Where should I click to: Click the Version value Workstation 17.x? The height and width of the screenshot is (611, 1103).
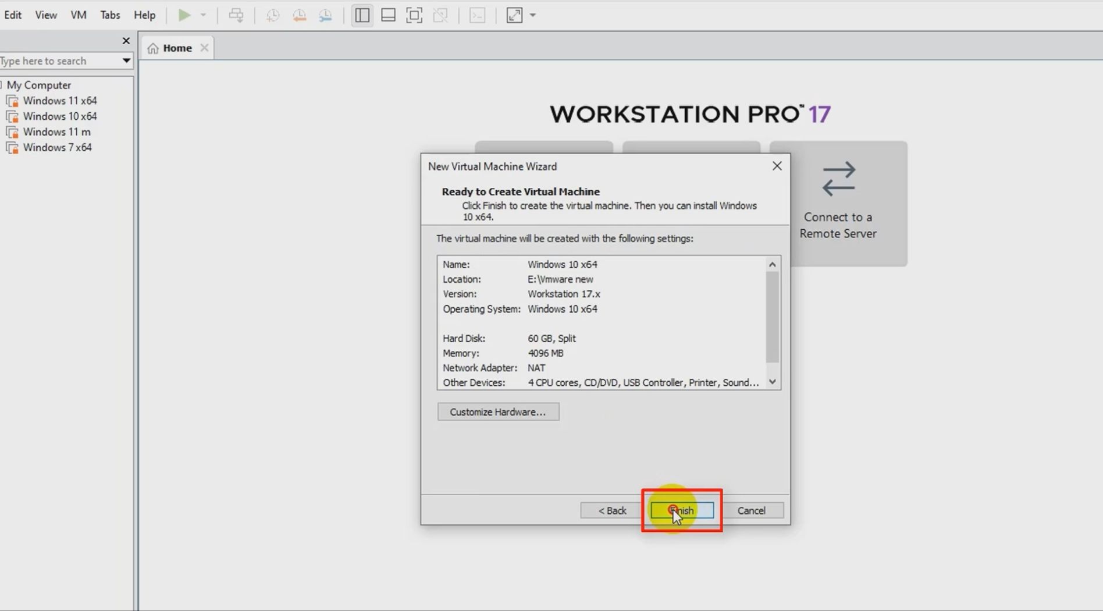[564, 294]
